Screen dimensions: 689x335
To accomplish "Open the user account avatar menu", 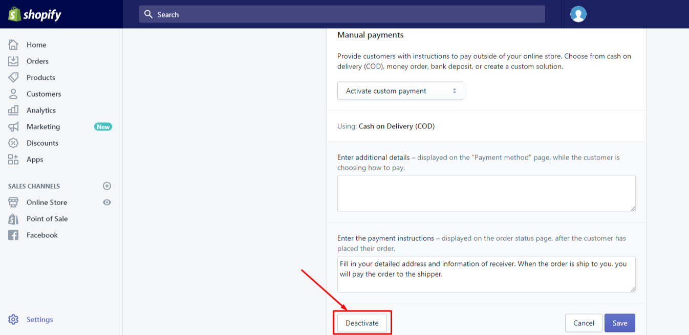I will 578,14.
